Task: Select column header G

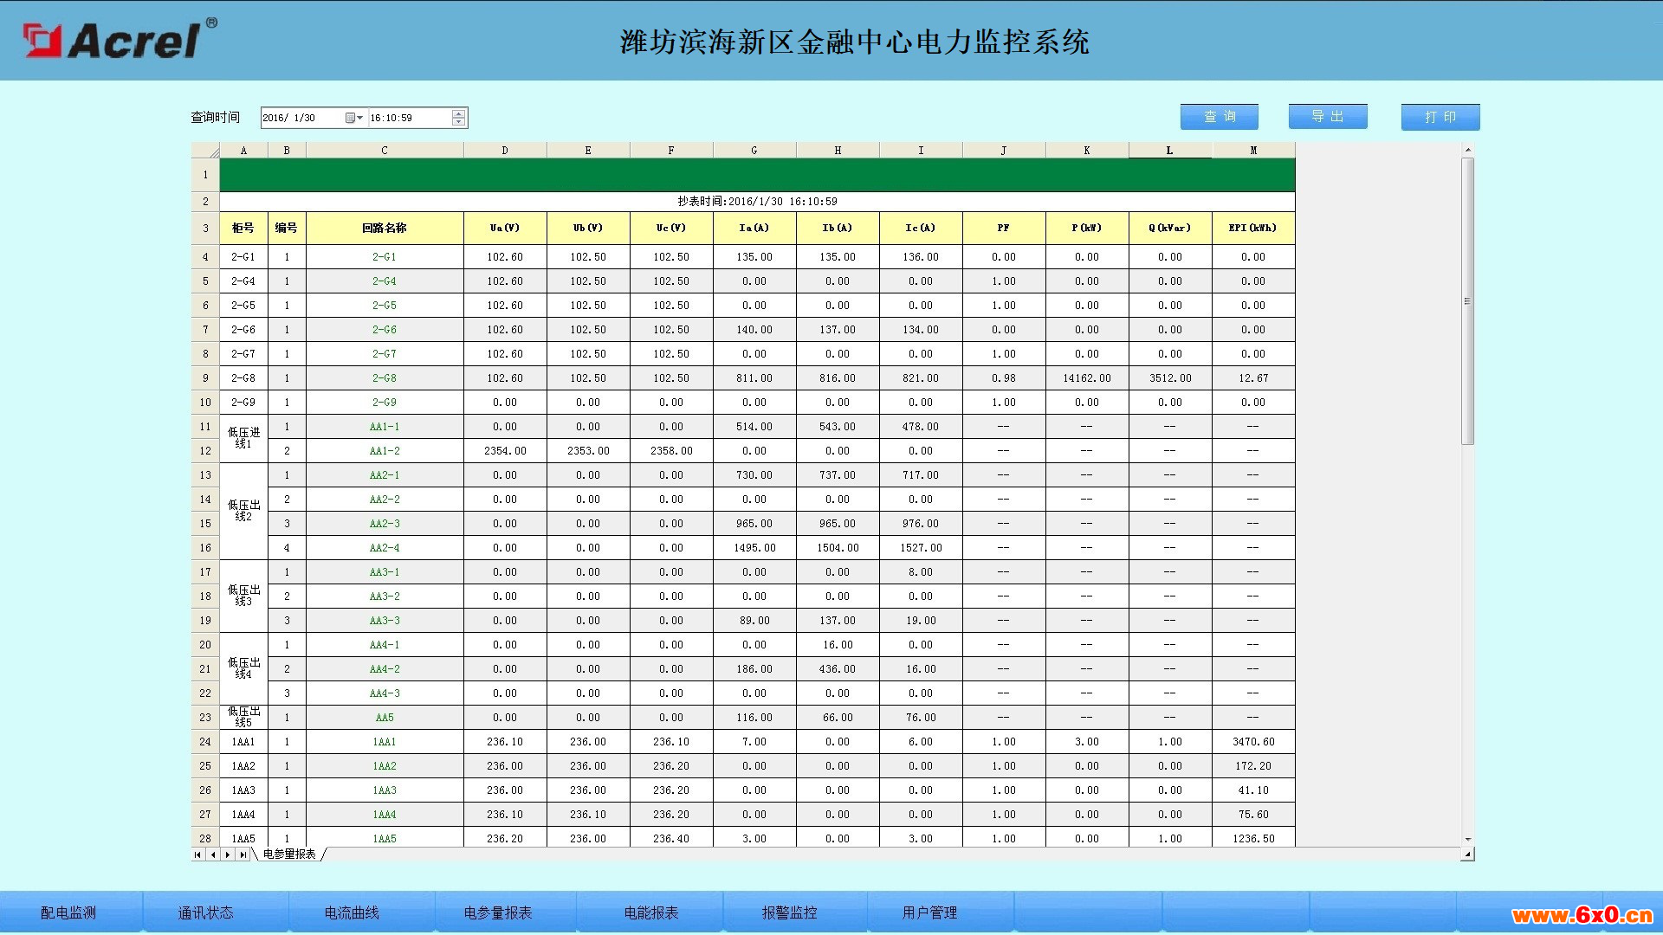Action: (754, 151)
